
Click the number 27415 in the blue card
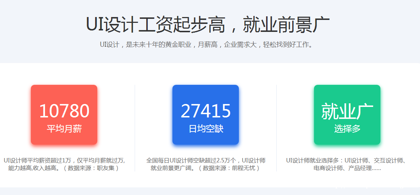click(x=206, y=111)
